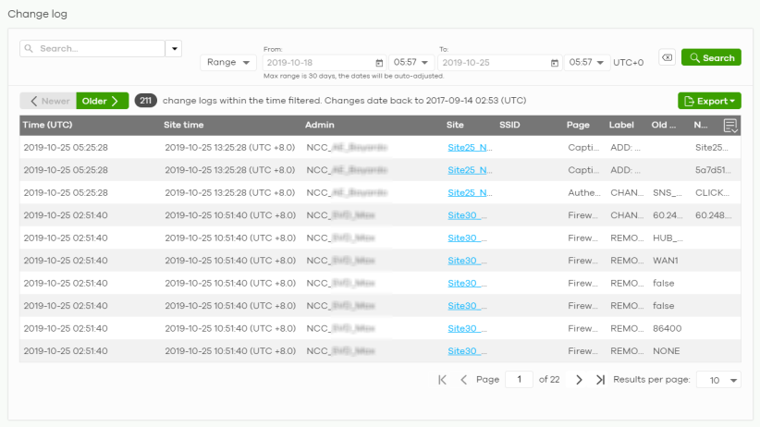
Task: Click the column chooser icon in table header
Action: (729, 125)
